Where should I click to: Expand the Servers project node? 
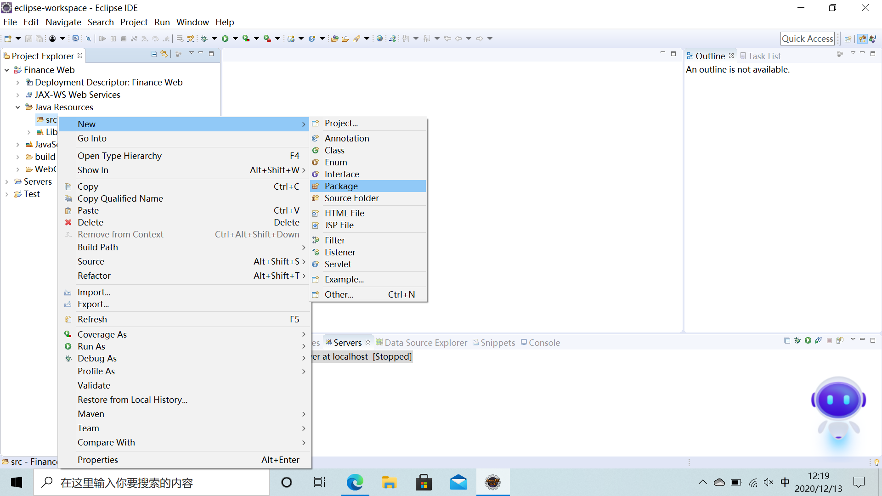coord(7,182)
